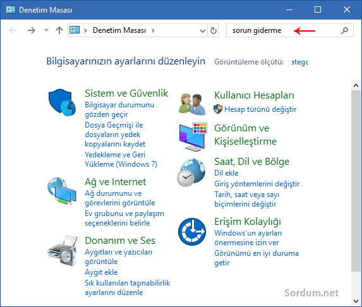Open the Erişim Kolaylığı blue circle icon

tap(192, 232)
